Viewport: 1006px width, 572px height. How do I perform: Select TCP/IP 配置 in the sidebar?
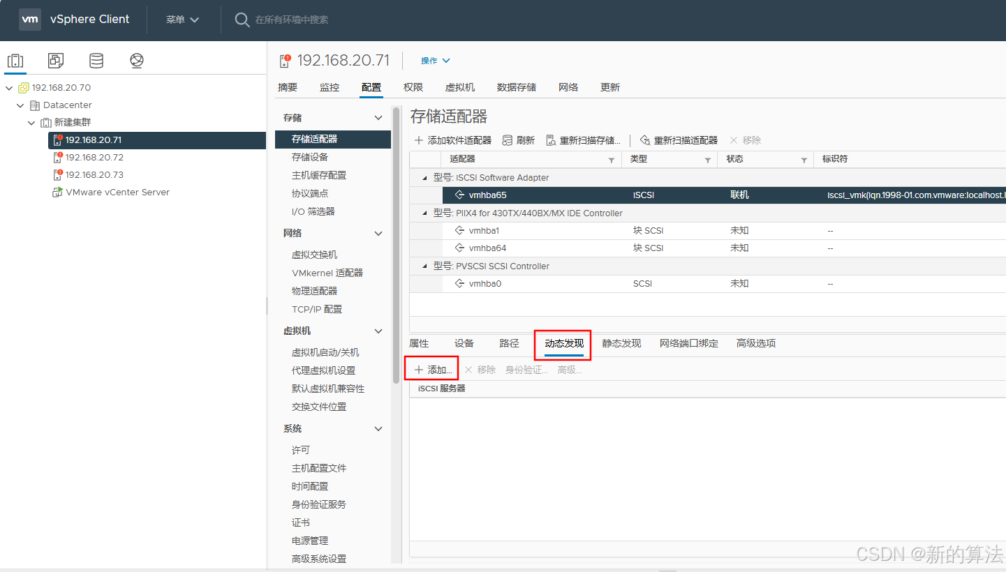[x=317, y=309]
